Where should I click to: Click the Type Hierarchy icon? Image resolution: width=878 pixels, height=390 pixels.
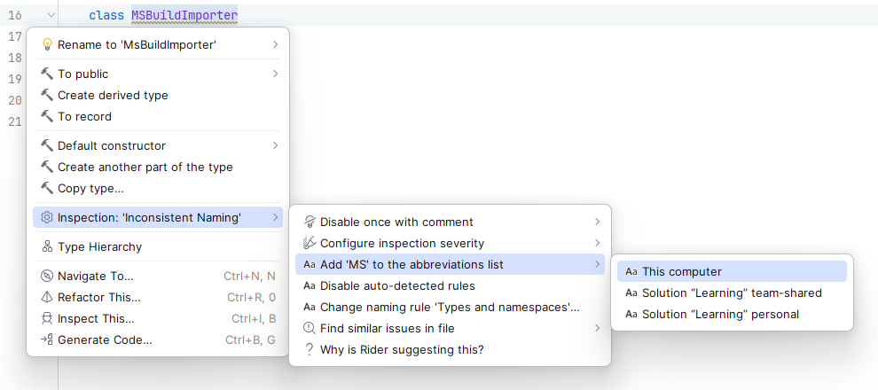point(47,246)
